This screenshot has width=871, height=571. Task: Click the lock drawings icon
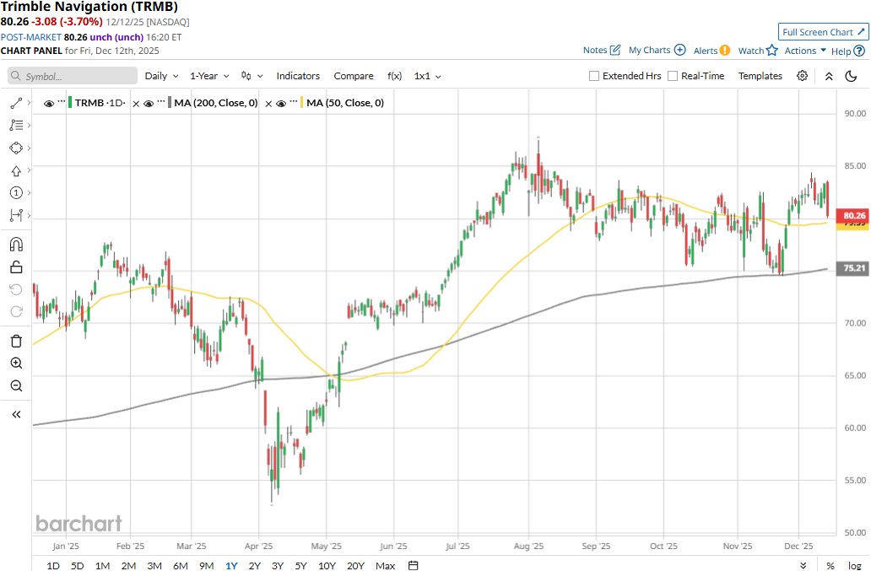click(16, 267)
